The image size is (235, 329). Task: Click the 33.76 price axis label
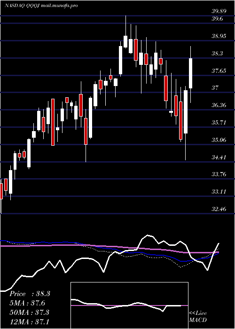pyautogui.click(x=219, y=174)
